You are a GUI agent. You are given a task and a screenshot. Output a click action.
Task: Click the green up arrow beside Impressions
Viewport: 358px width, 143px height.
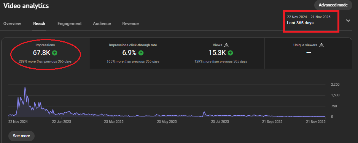click(x=54, y=53)
